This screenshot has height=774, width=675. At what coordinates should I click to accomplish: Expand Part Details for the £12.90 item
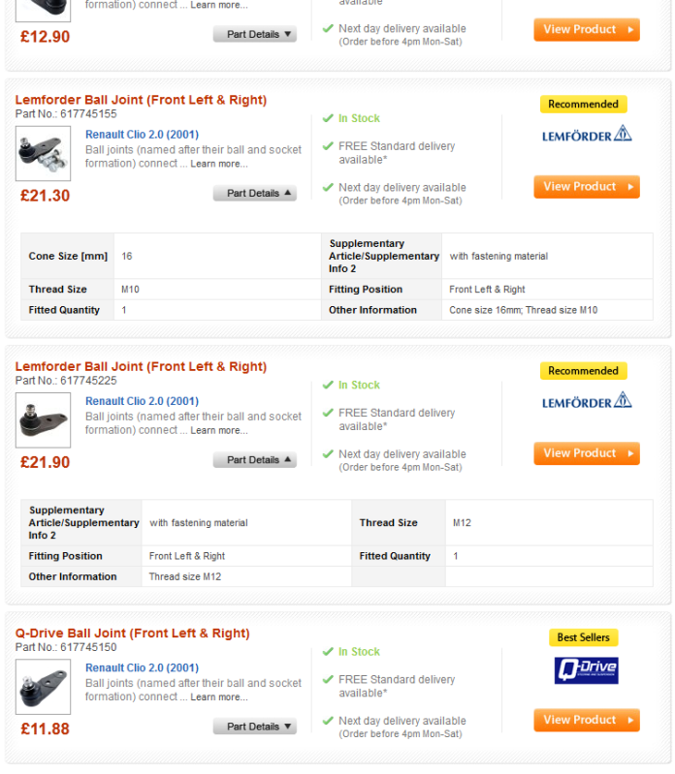tap(255, 35)
